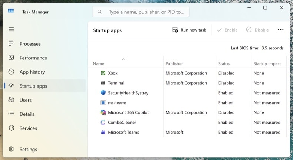Screen dimensions: 293x160
Task: Focus the name, publisher, or PID search box
Action: pyautogui.click(x=141, y=12)
